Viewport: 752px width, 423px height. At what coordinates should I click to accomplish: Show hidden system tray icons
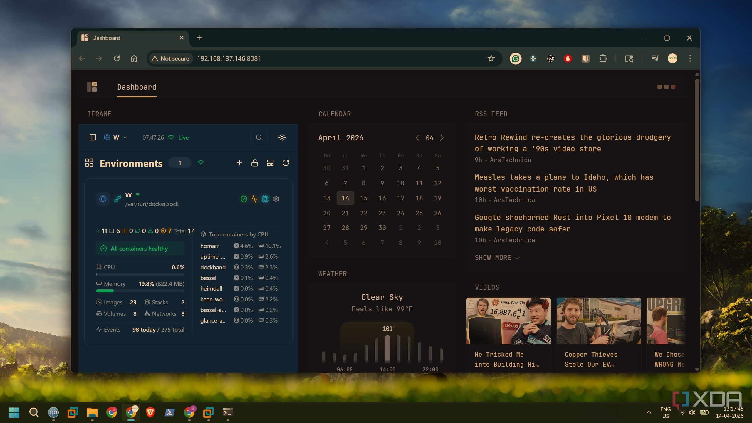point(649,412)
